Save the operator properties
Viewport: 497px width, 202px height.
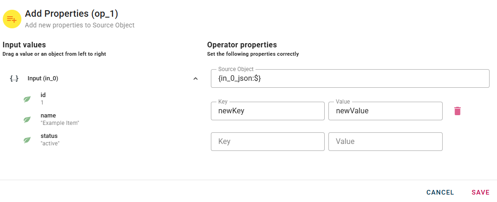(480, 192)
